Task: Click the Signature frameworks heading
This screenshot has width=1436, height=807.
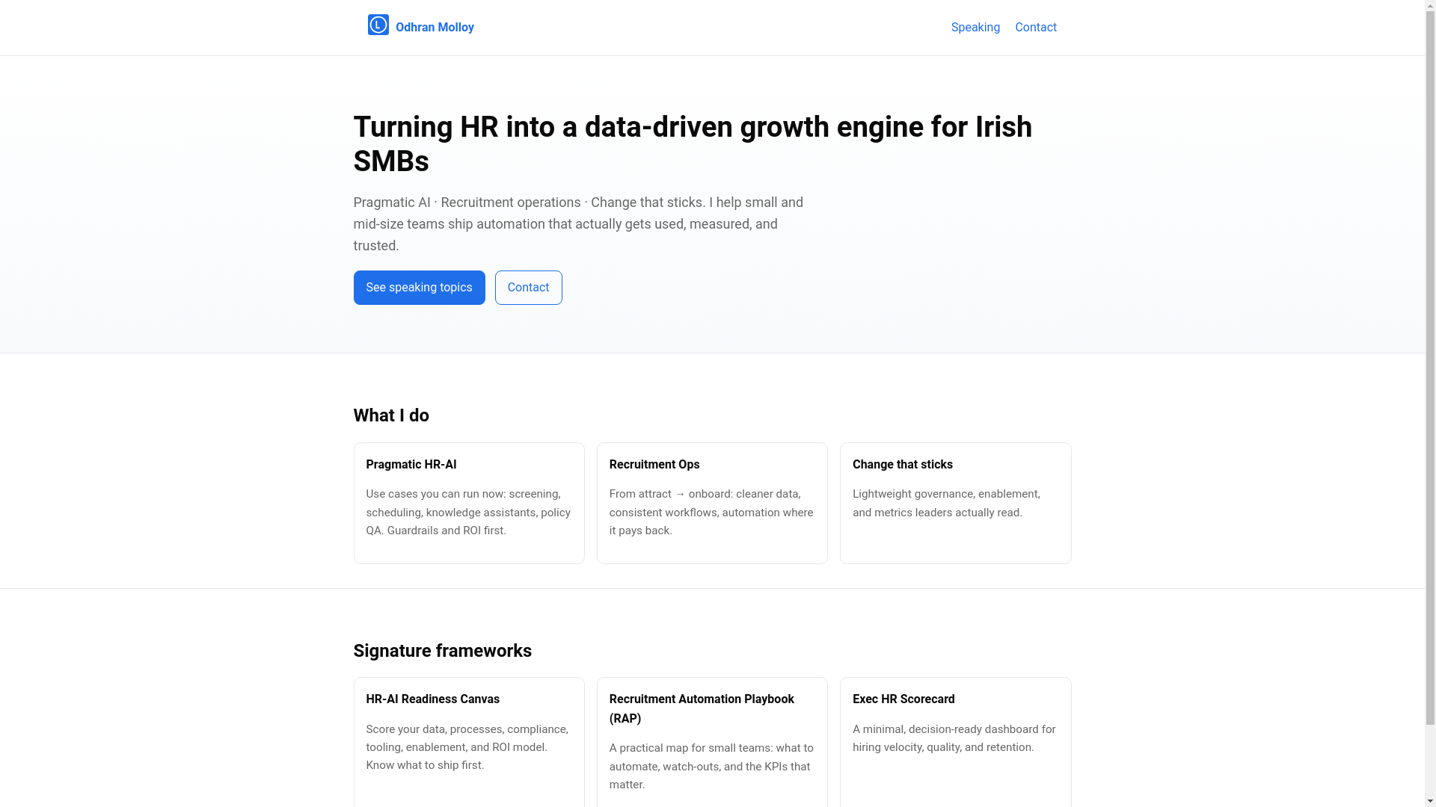Action: click(x=443, y=651)
